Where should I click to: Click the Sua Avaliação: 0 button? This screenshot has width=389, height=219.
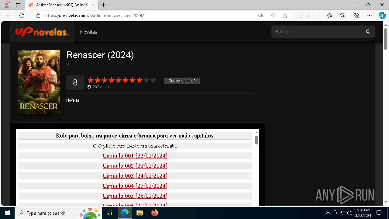(x=182, y=81)
